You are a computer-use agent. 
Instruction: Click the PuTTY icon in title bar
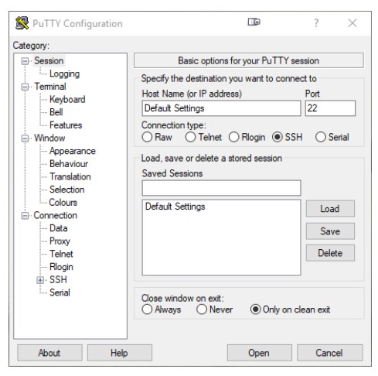pos(22,23)
